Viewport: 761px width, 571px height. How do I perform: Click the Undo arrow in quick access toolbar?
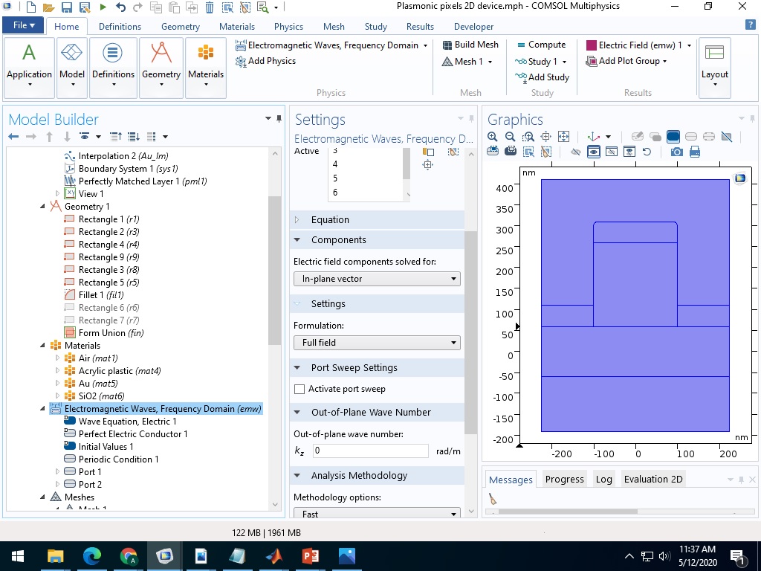120,7
